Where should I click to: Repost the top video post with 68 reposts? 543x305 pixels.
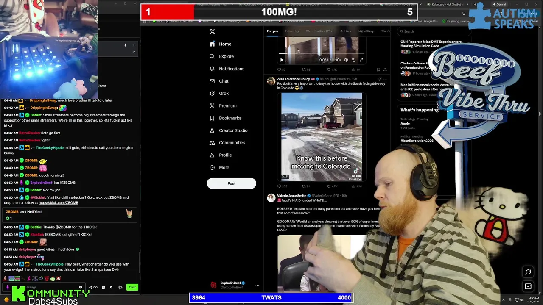pos(306,69)
